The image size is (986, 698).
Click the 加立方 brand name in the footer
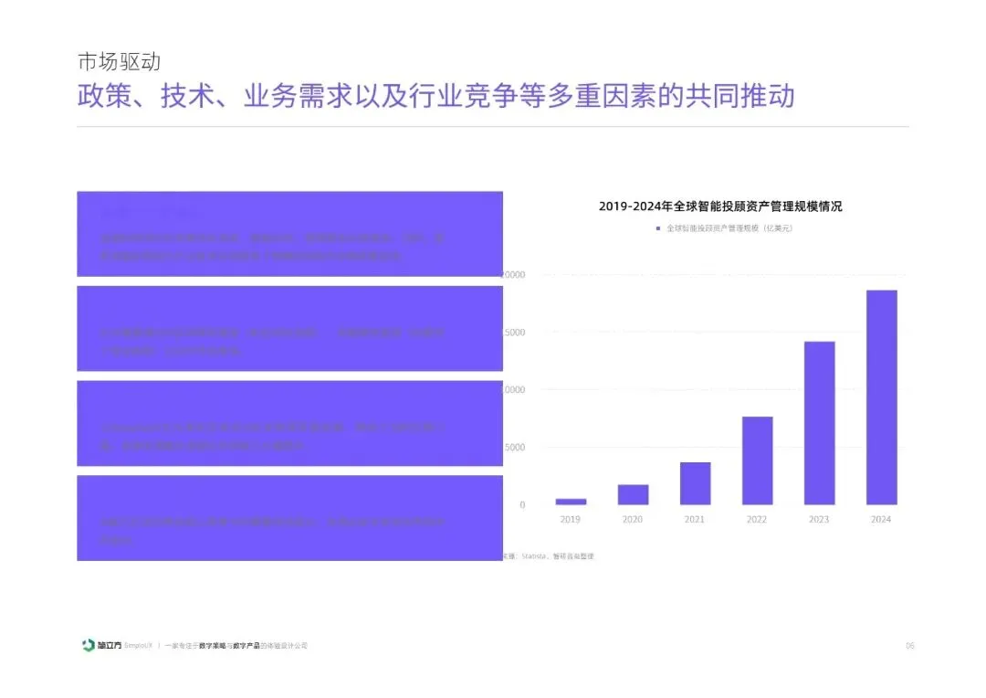[110, 645]
